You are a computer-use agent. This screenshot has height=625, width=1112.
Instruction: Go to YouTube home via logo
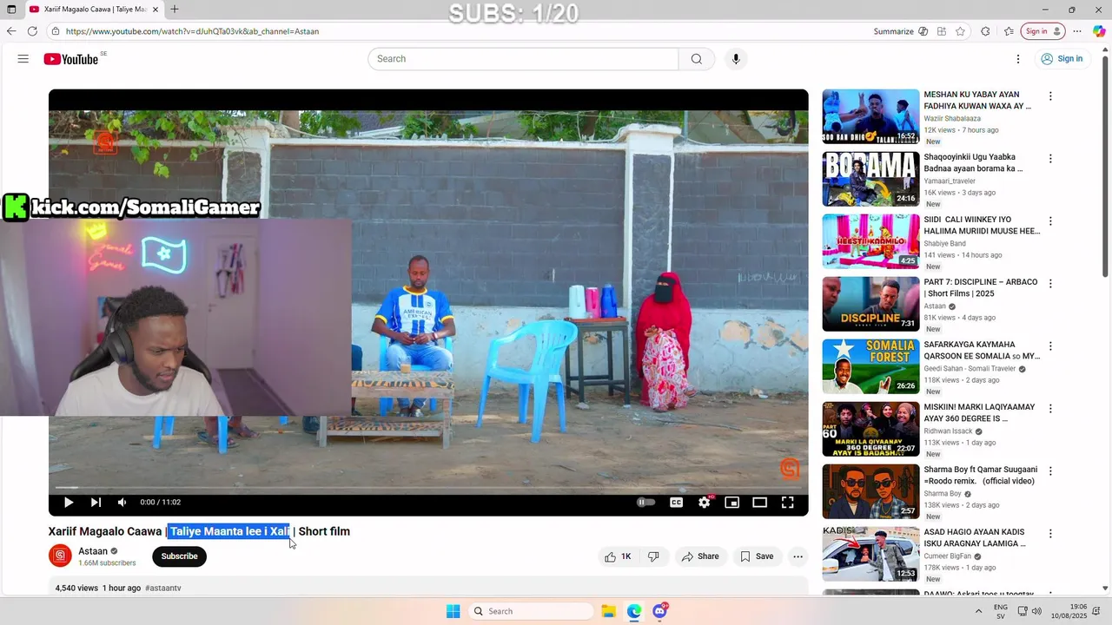[70, 59]
